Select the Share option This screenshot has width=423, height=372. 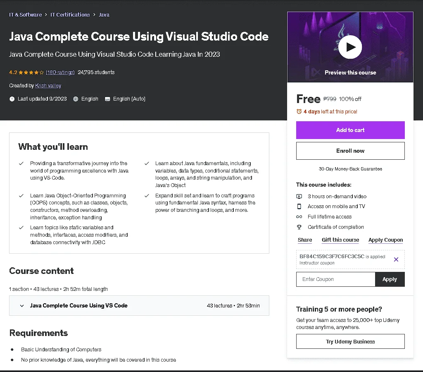[305, 240]
